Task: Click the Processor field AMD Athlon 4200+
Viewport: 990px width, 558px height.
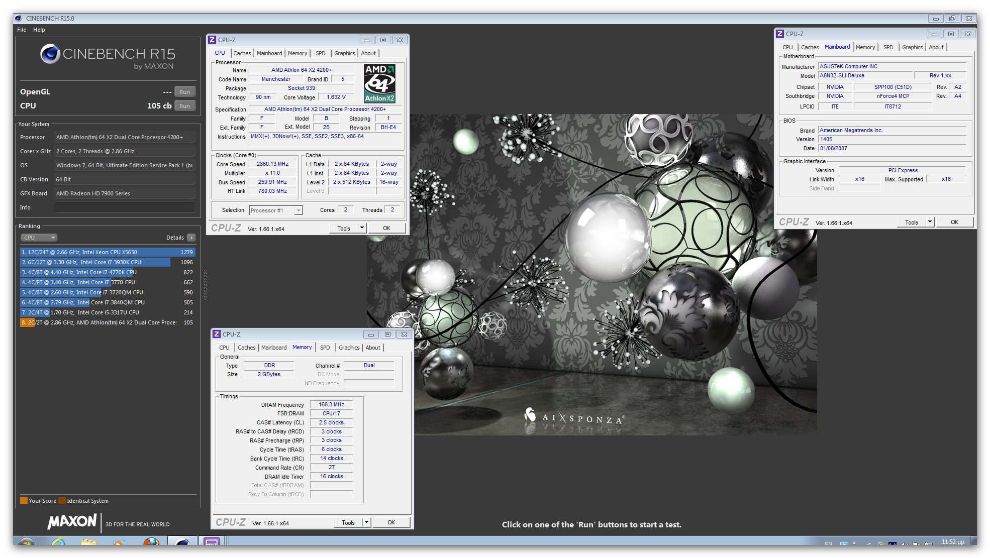Action: click(x=125, y=137)
